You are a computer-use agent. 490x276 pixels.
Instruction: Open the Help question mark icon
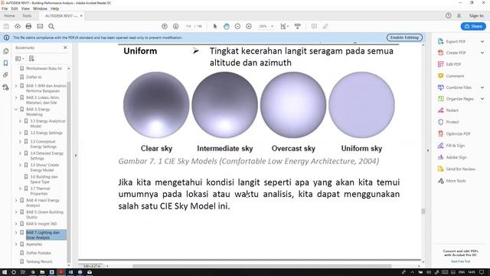click(449, 15)
